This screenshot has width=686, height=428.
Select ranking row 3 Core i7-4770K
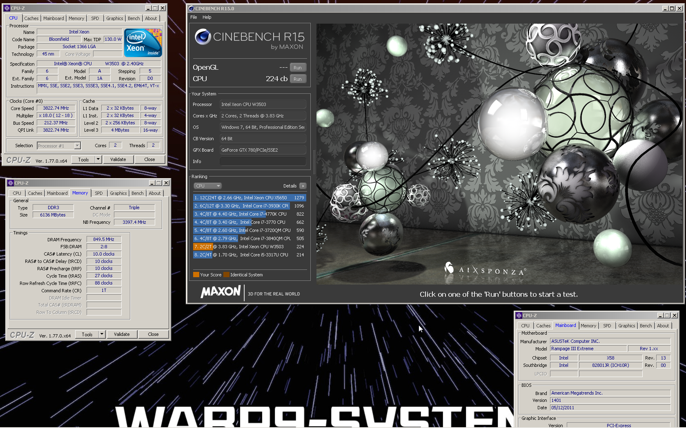tap(249, 214)
